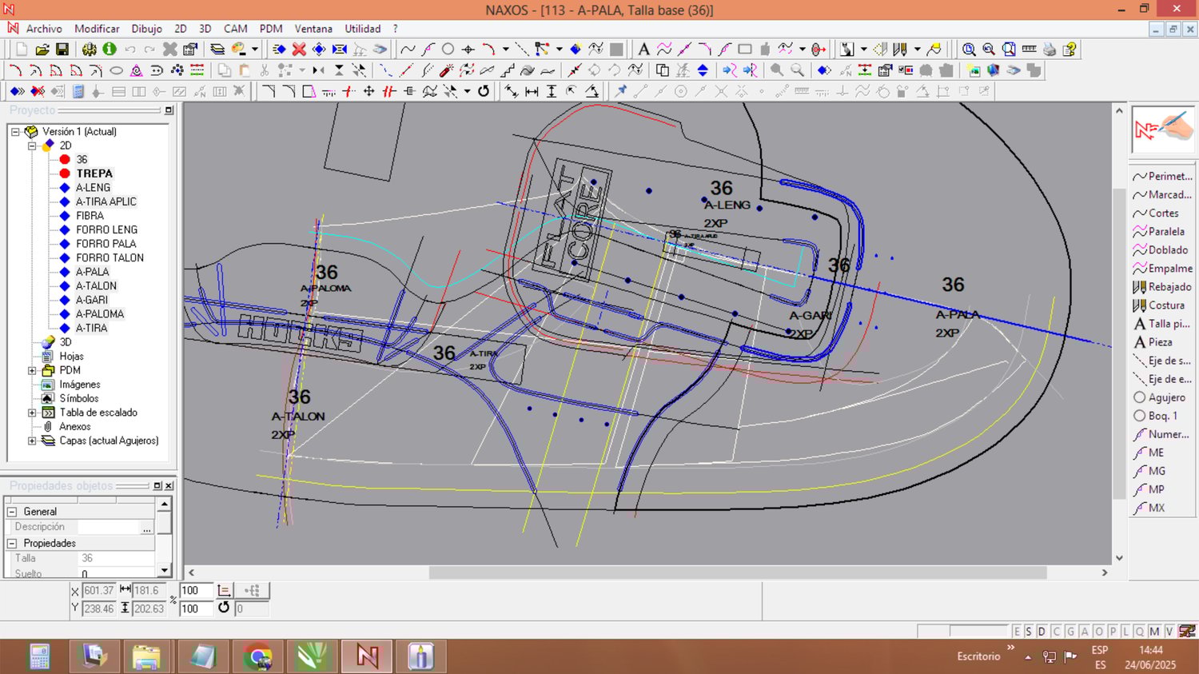Click the circle drawing tool
Image resolution: width=1199 pixels, height=674 pixels.
pos(448,50)
